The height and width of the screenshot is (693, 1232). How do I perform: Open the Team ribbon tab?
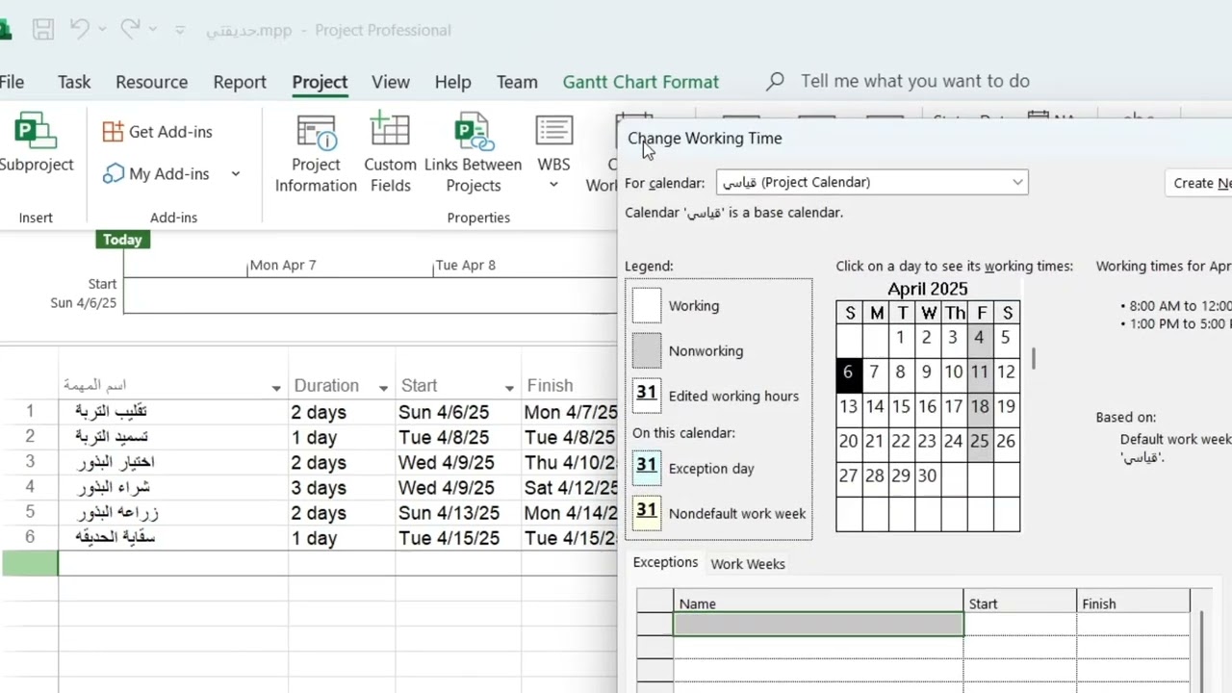tap(517, 82)
